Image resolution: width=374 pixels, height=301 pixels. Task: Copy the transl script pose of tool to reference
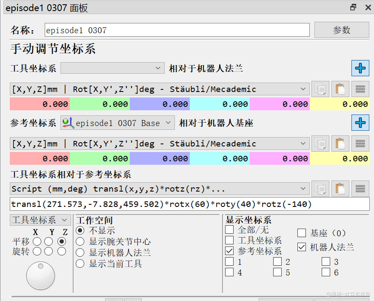point(320,189)
